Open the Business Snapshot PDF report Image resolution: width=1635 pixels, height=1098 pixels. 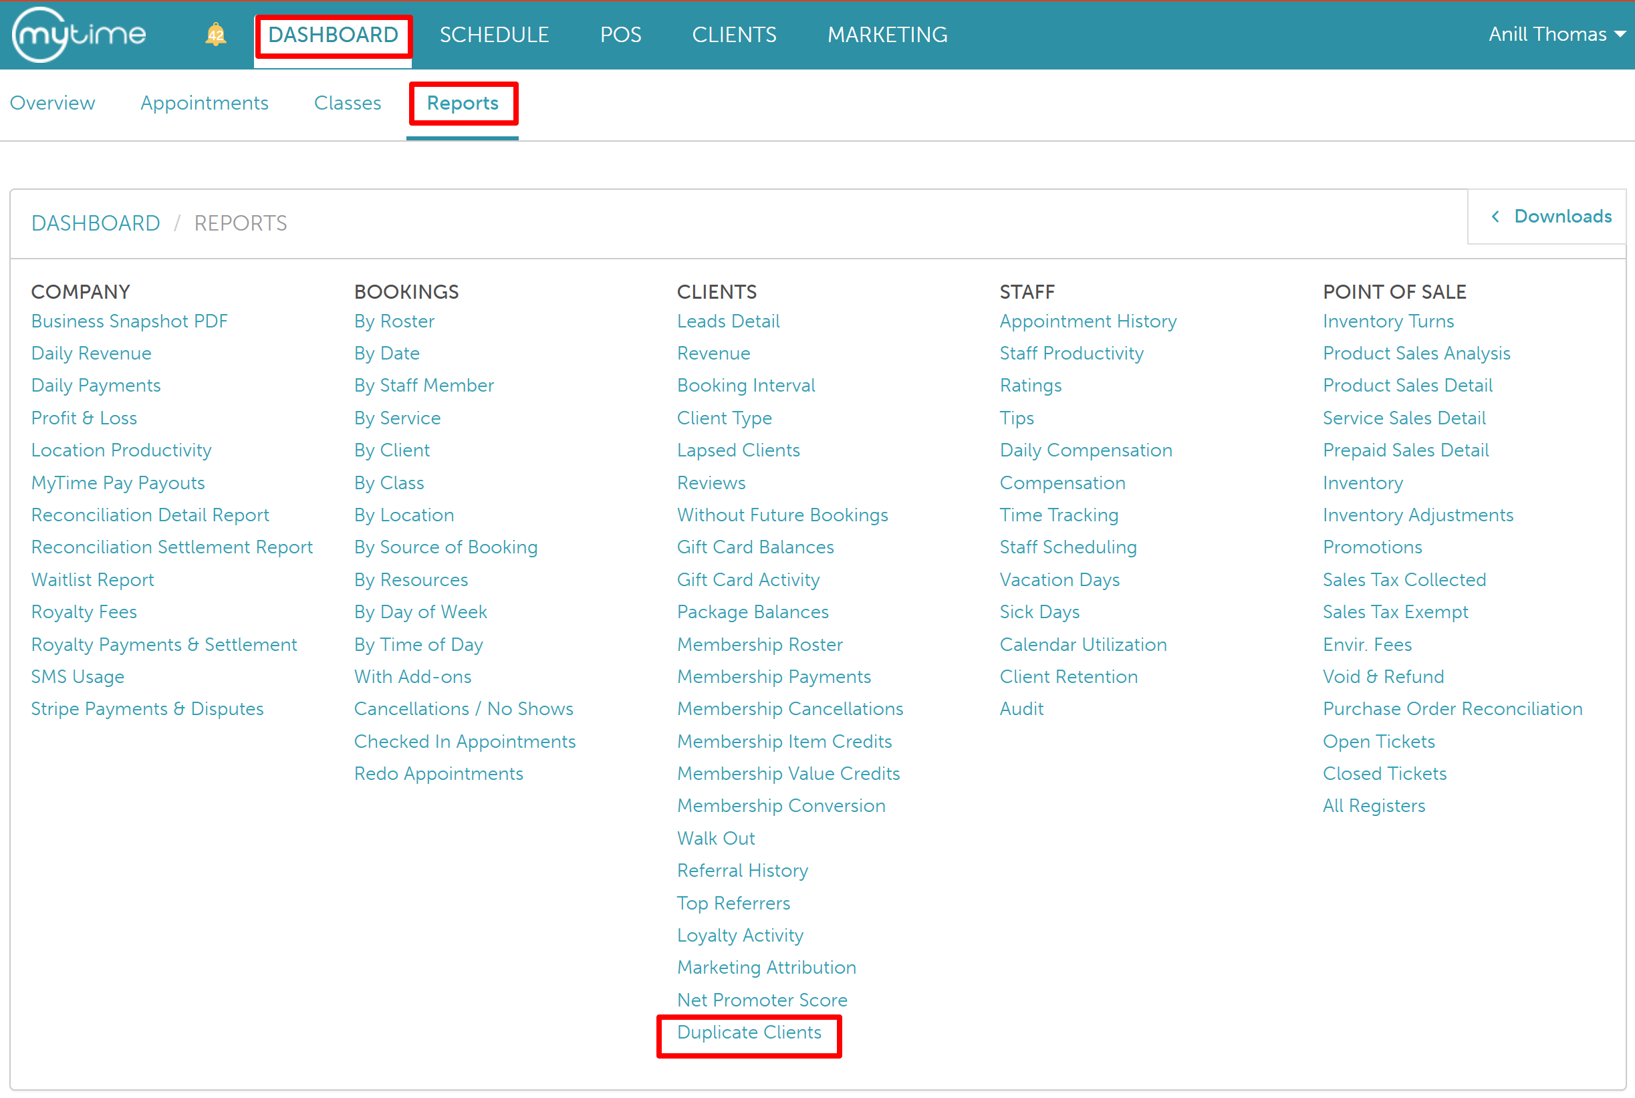(x=130, y=321)
